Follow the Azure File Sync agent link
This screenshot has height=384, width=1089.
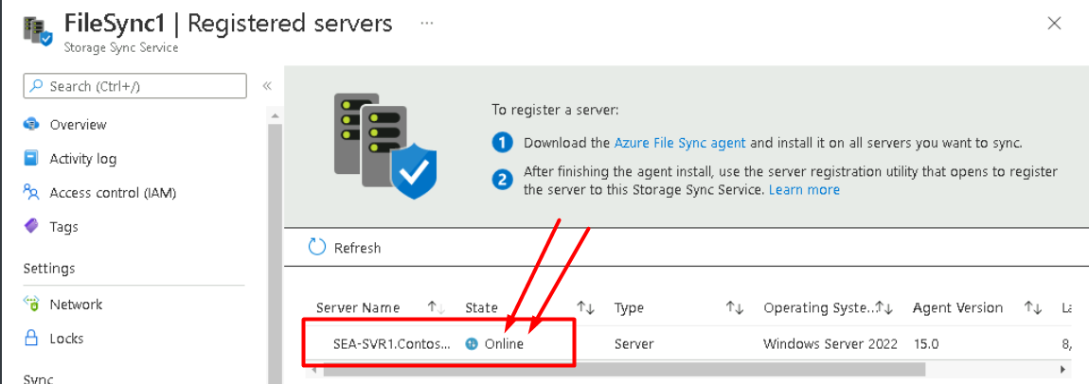coord(680,144)
